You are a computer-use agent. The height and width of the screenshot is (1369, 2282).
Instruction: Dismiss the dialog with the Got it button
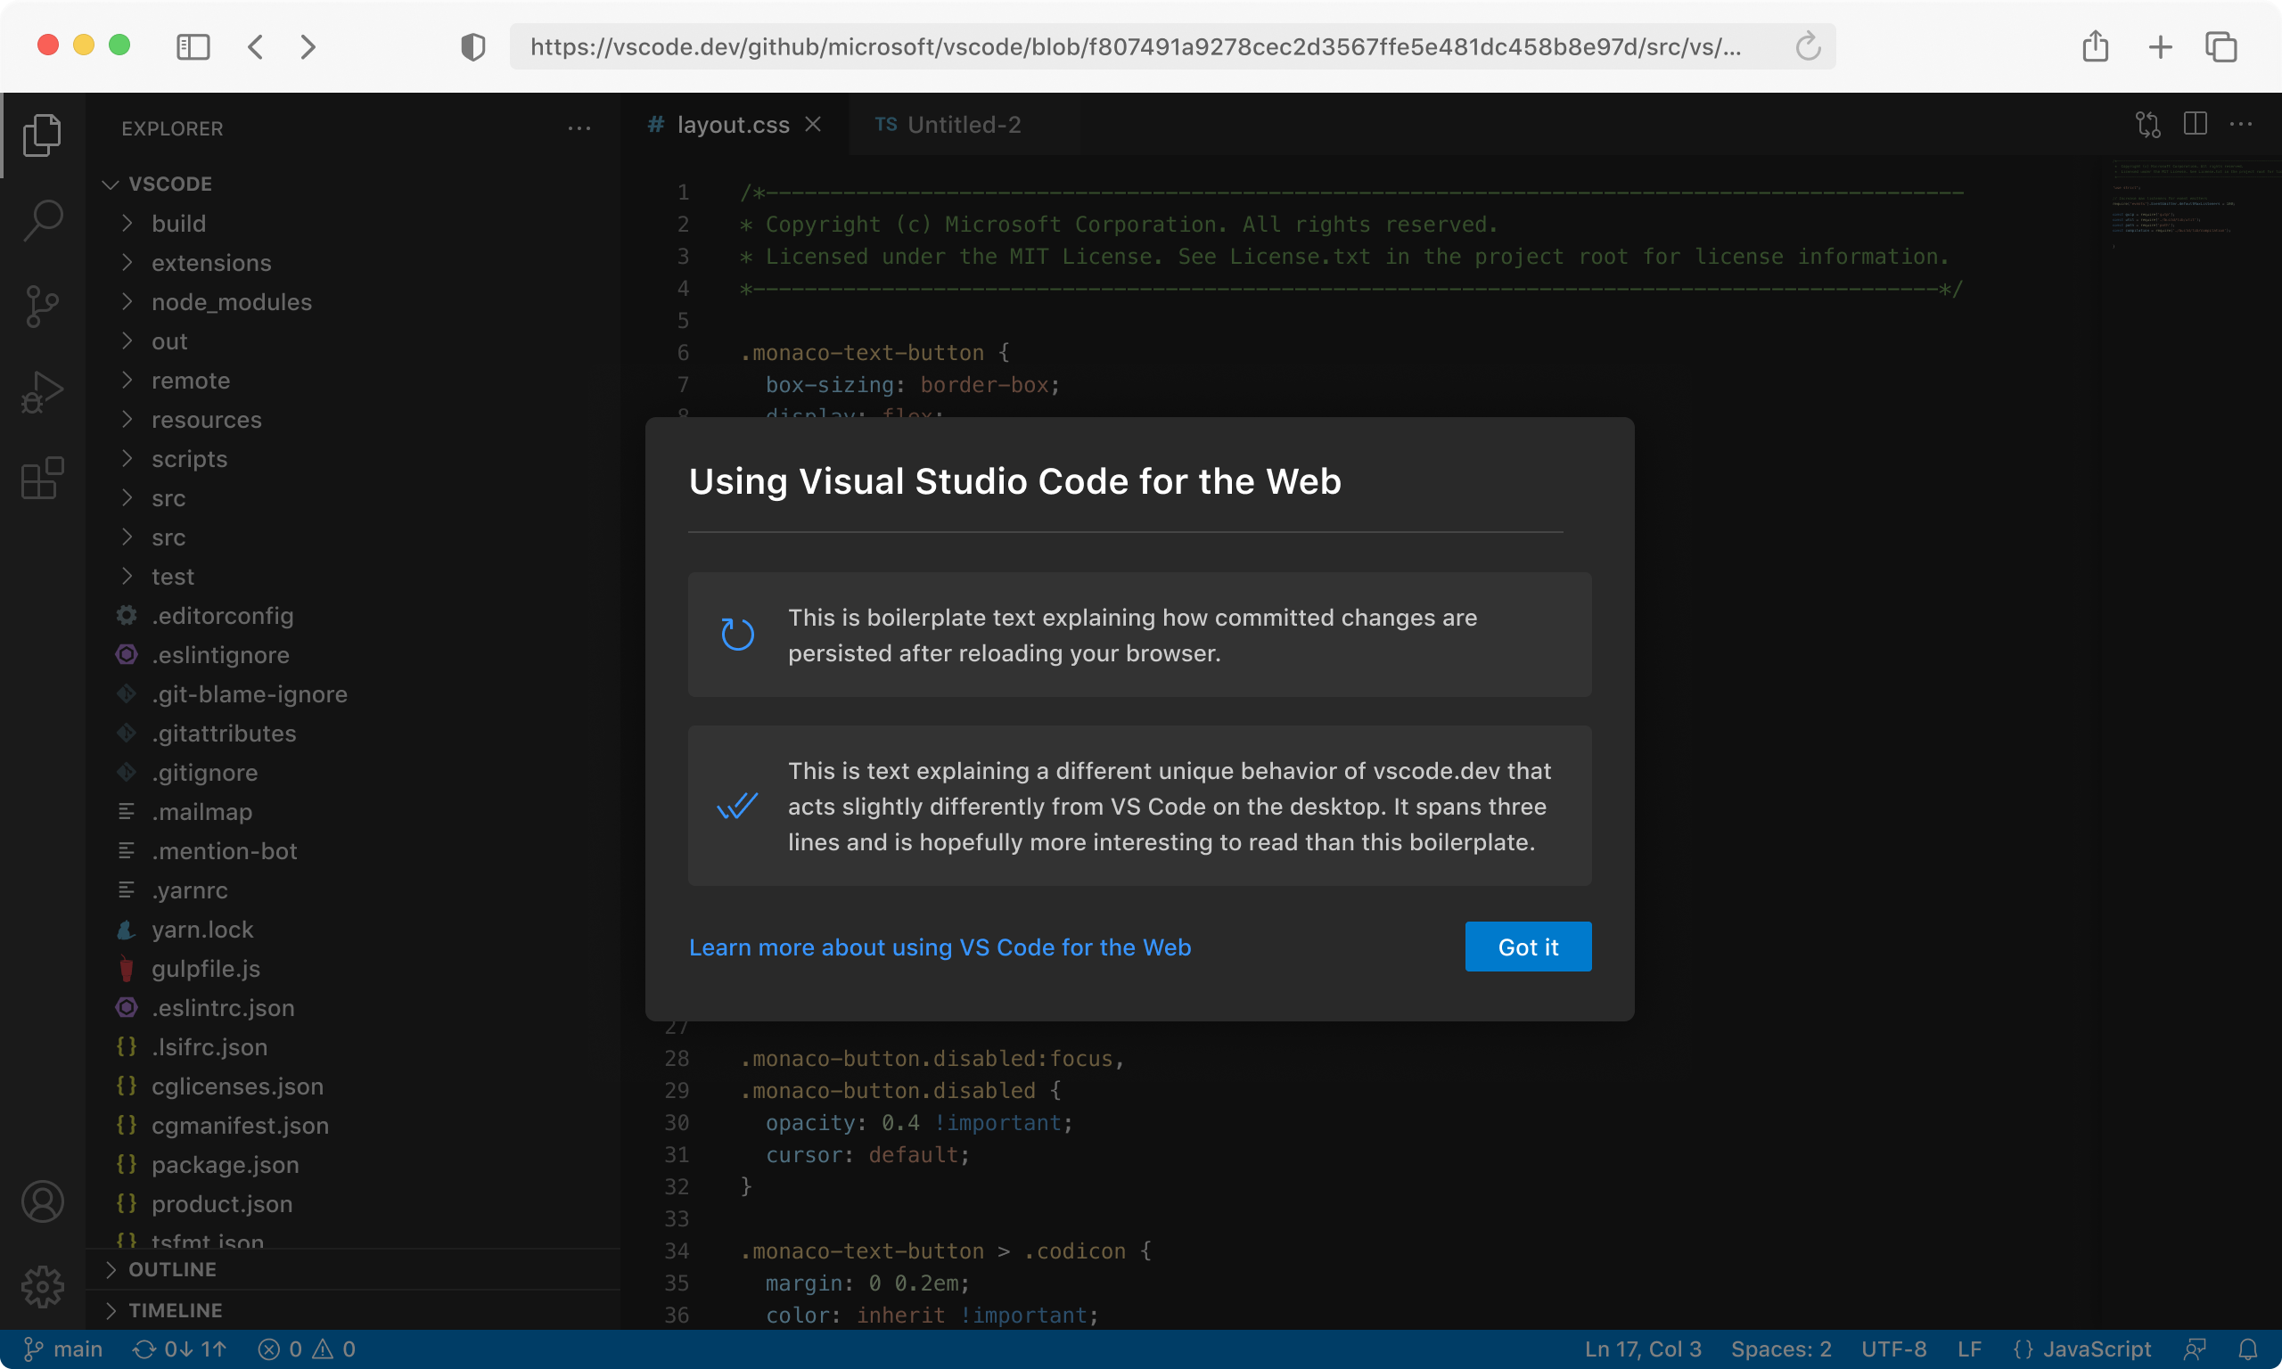point(1527,947)
